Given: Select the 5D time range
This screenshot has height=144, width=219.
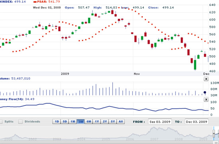Looking at the screenshot, I should click(65, 122).
